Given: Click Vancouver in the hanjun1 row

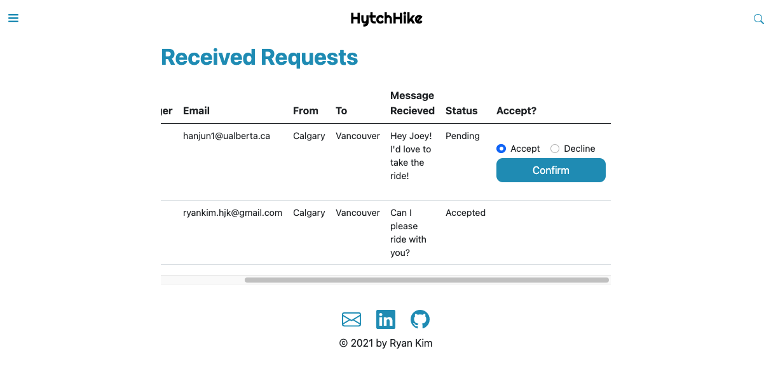Looking at the screenshot, I should (x=358, y=136).
